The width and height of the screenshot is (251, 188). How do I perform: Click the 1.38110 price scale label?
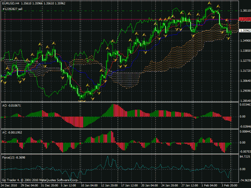click(x=245, y=11)
